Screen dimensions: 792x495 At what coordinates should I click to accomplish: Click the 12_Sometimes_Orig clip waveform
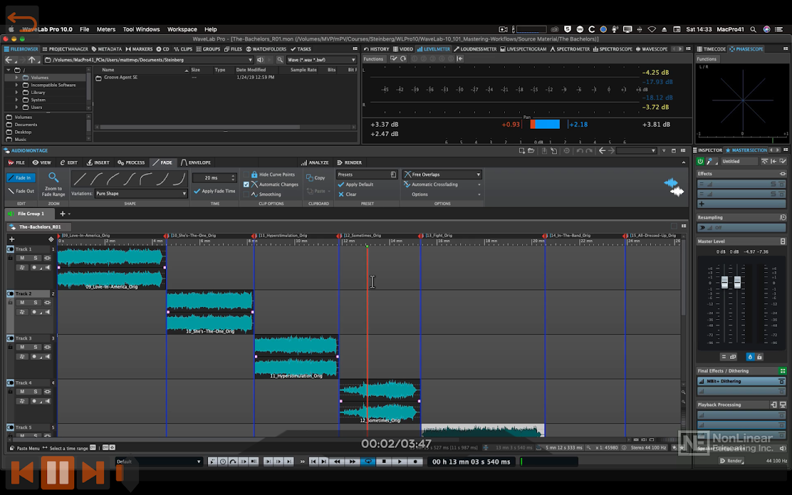[x=379, y=400]
